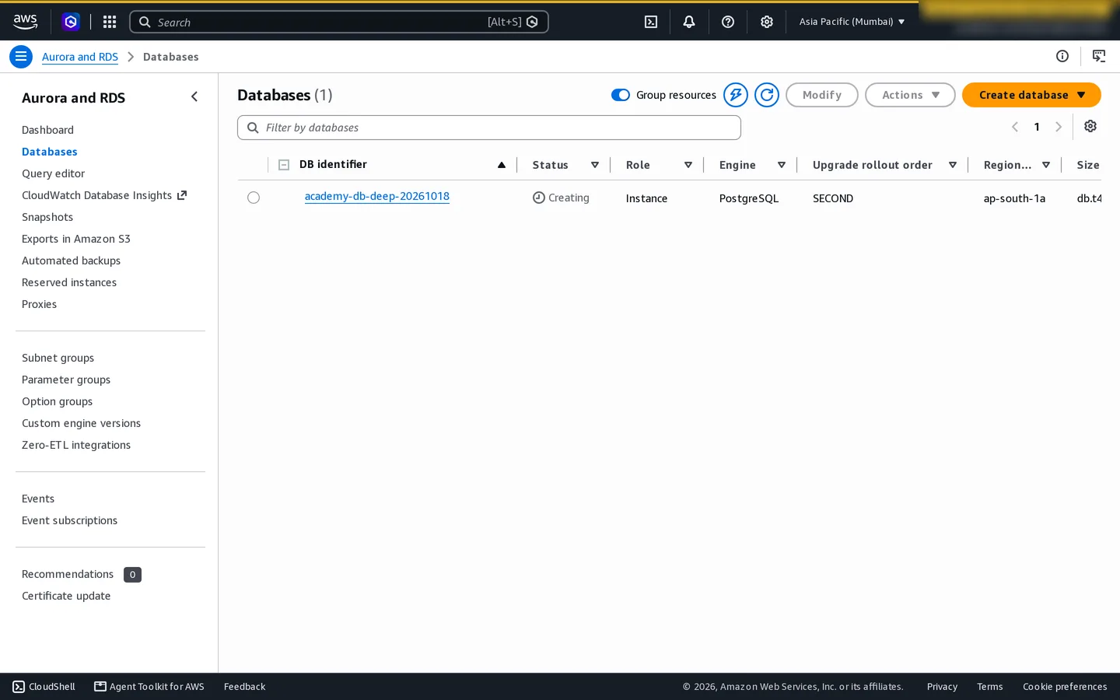Open the Terms link
Screen dimensions: 1120x700
tap(989, 687)
